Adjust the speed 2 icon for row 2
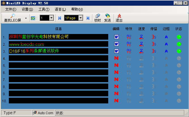Screen dimensions: 189x117 pyautogui.click(x=141, y=44)
